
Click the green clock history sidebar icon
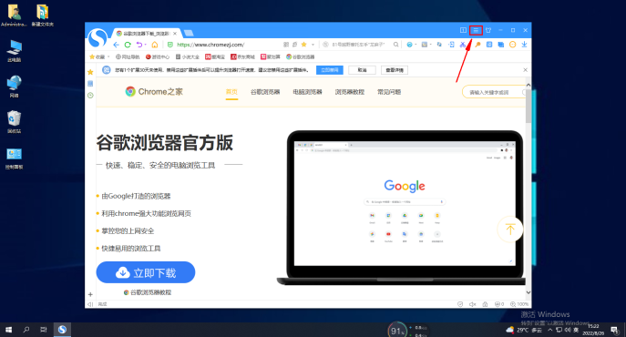click(90, 96)
